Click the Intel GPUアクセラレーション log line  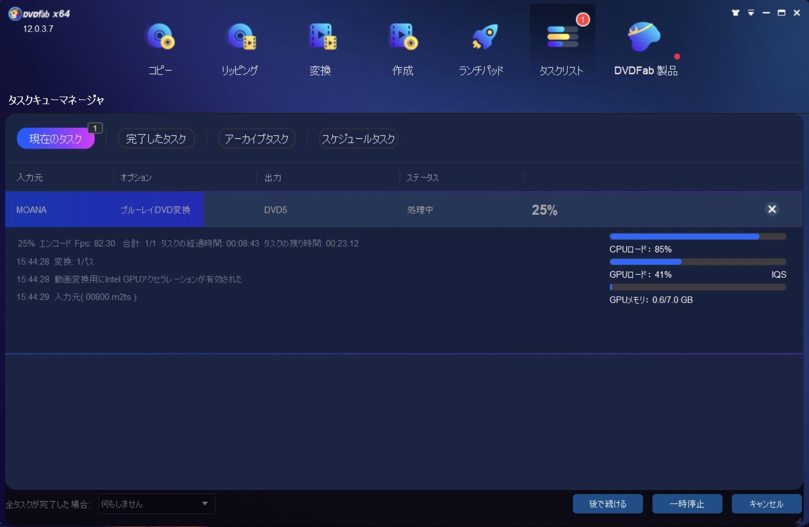coord(129,279)
